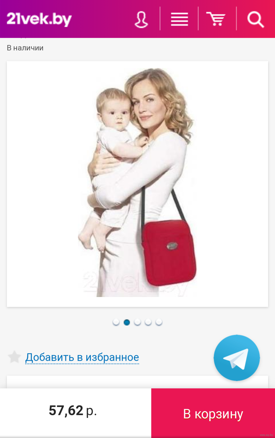275x438 pixels.
Task: Go to 21vek.by home logo
Action: pyautogui.click(x=39, y=19)
